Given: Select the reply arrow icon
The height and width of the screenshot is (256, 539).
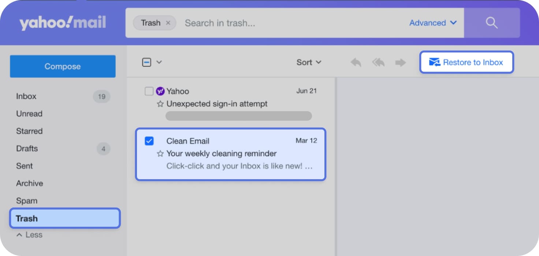Looking at the screenshot, I should 355,62.
